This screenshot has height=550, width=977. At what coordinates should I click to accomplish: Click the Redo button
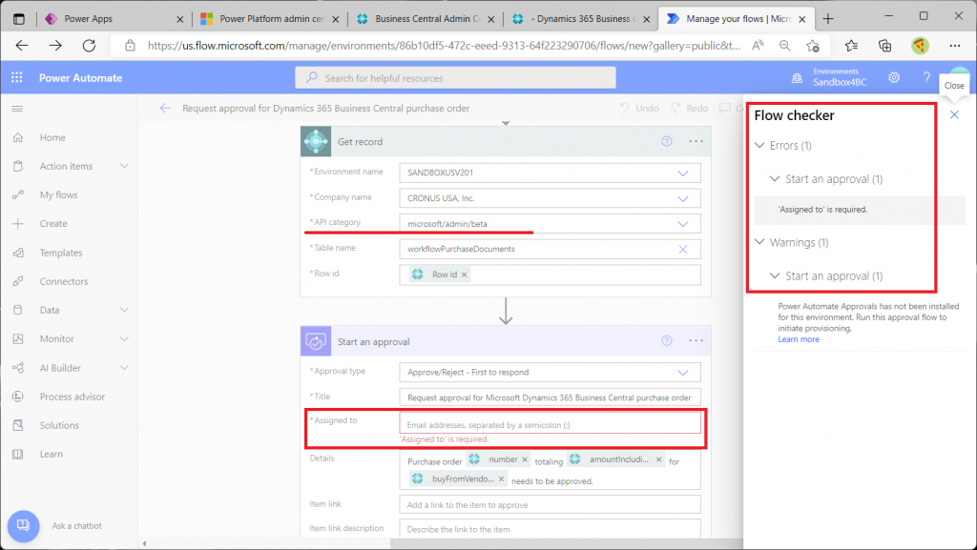[689, 109]
